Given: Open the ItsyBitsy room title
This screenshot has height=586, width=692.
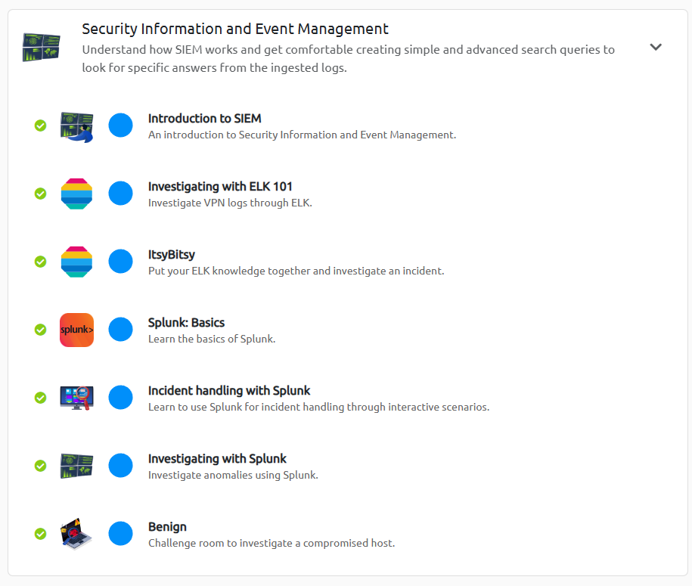Looking at the screenshot, I should click(171, 255).
